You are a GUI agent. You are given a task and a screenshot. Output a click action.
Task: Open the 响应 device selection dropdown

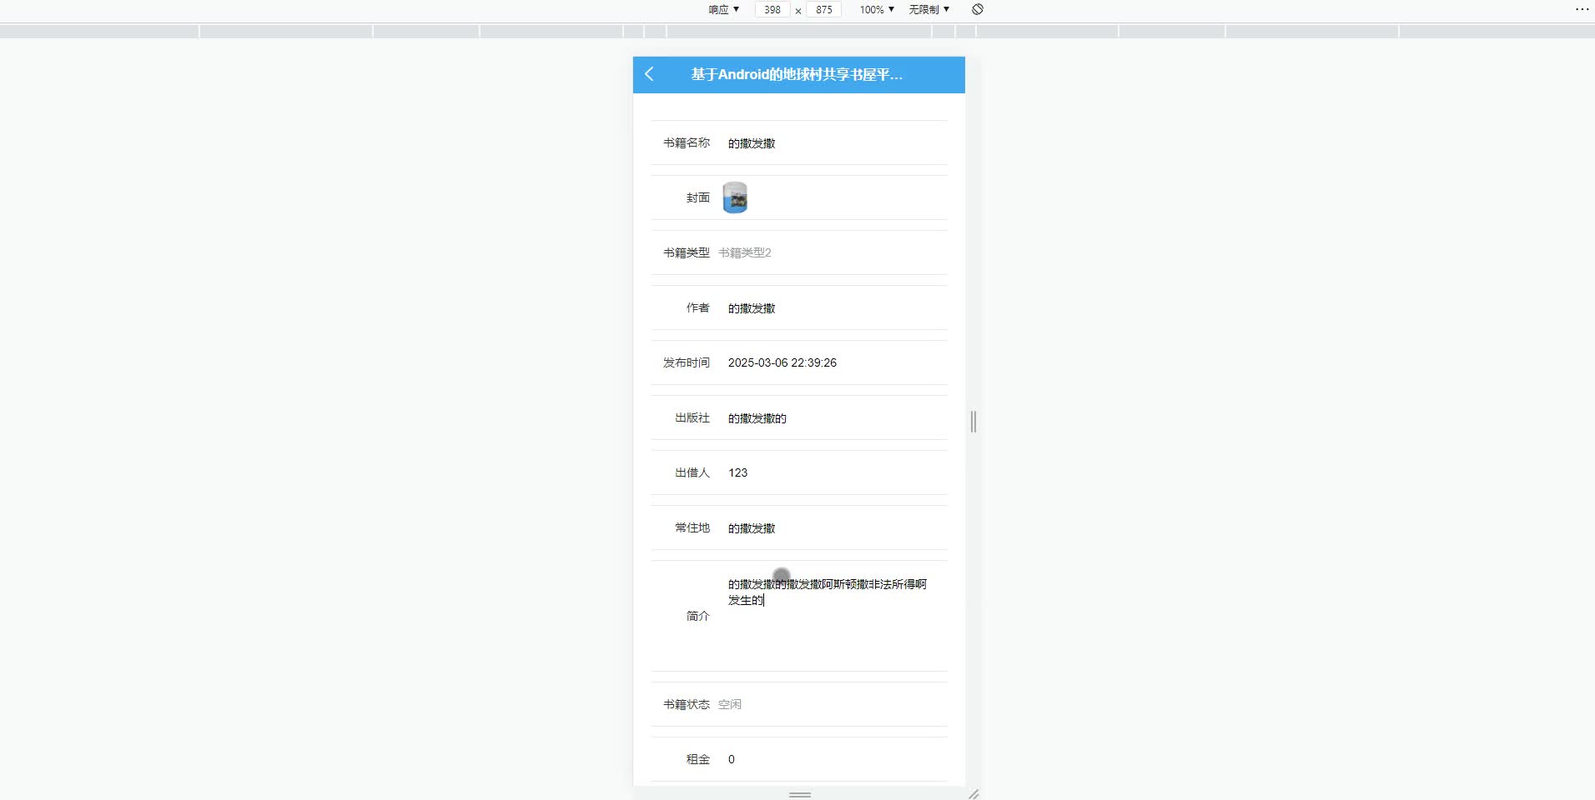722,9
